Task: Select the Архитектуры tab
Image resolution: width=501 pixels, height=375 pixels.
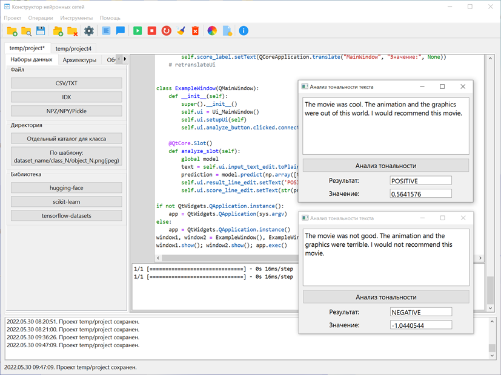Action: (79, 60)
